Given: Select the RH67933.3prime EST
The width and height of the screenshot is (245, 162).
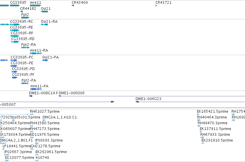Looking at the screenshot, I should tap(202, 137).
